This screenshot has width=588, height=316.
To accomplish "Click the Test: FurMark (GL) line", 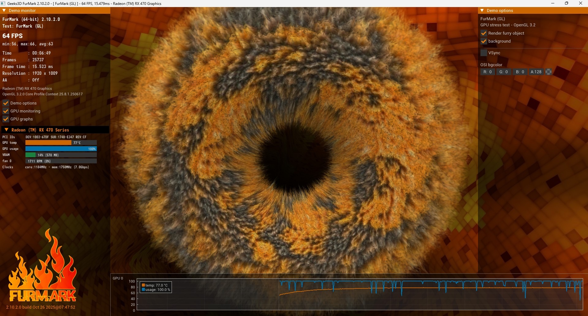I will (23, 26).
